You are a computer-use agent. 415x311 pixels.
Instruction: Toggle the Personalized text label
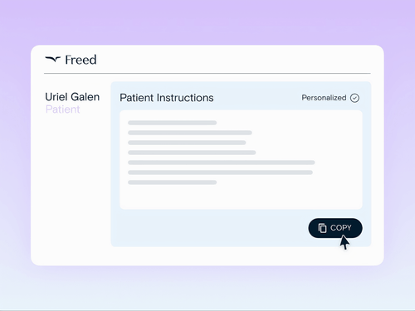(x=324, y=98)
